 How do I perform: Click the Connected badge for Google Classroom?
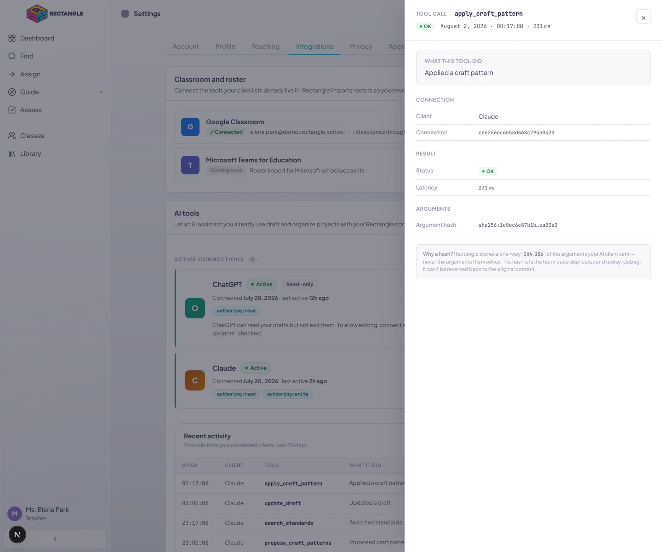point(226,132)
